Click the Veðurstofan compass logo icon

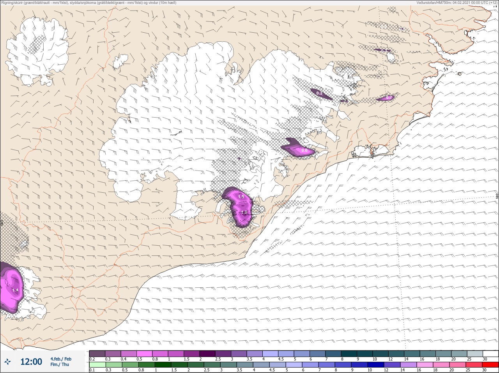[x=7, y=362]
